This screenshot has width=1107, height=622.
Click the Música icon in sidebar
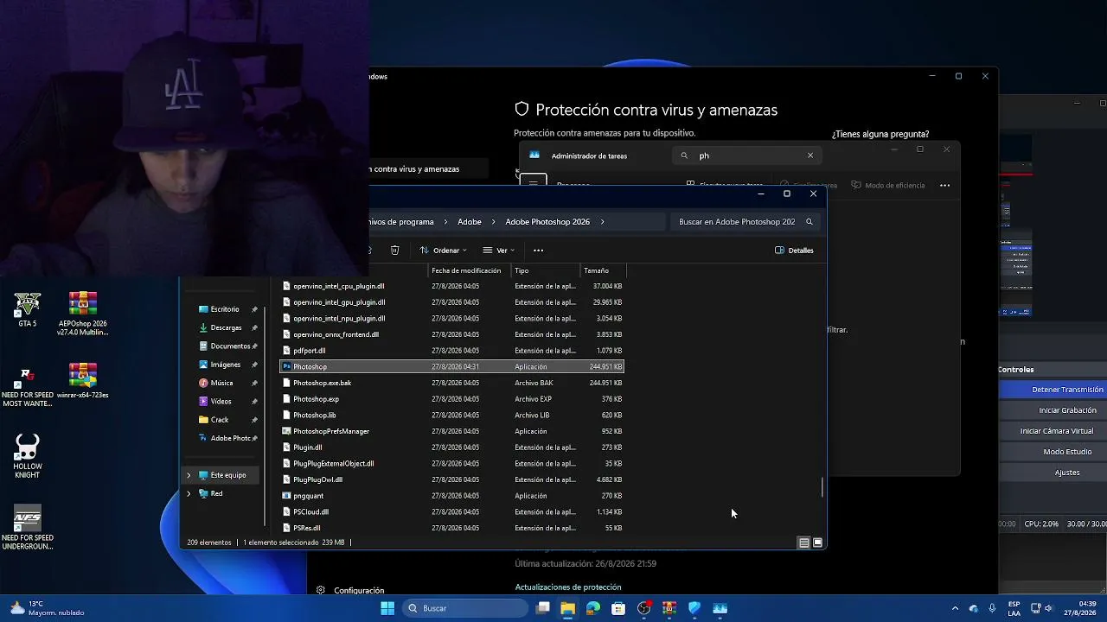coord(203,383)
